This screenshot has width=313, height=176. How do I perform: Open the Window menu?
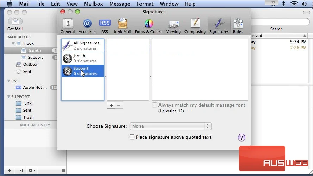point(169,4)
